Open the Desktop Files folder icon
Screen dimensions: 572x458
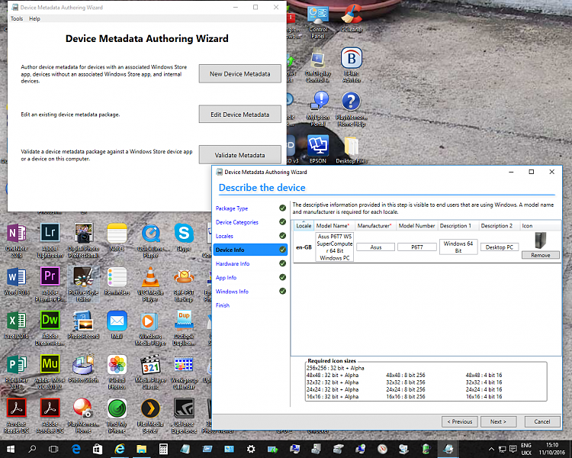click(352, 150)
